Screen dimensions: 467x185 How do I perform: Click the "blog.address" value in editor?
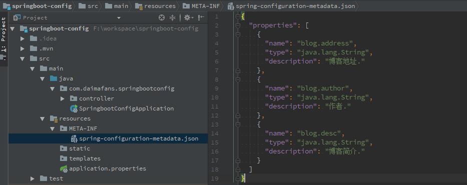tap(325, 43)
